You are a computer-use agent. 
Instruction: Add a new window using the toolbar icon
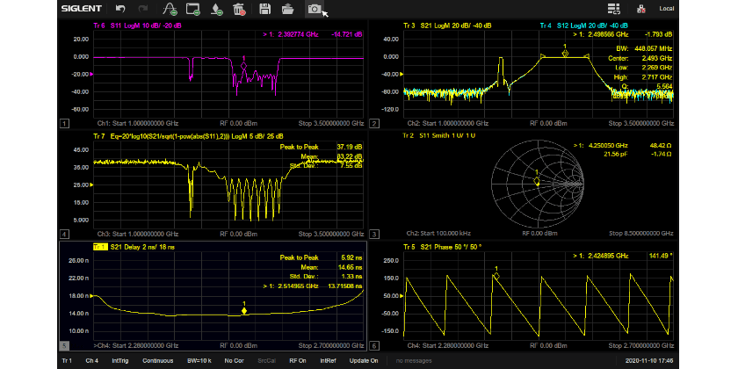point(193,9)
